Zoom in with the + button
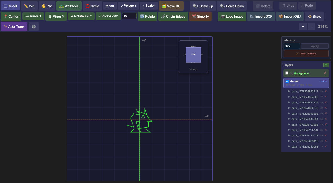Screen dimensions: 333x183 303,27
